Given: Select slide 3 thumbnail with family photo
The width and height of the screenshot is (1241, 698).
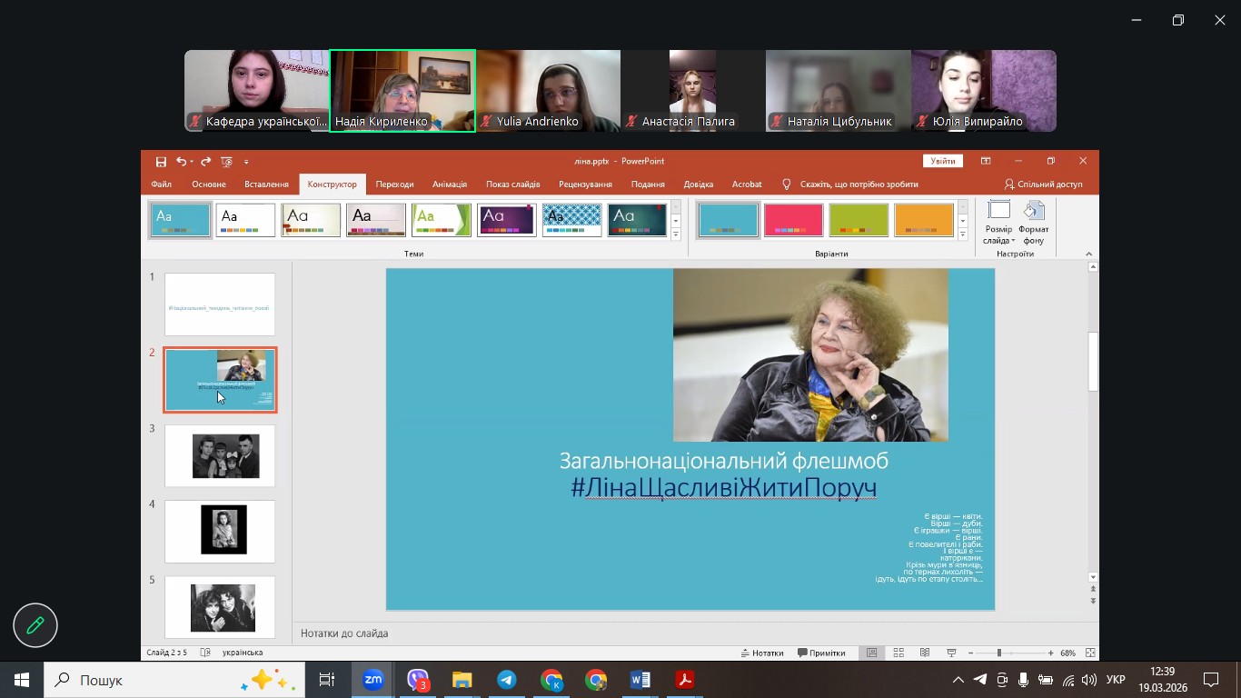Looking at the screenshot, I should pyautogui.click(x=220, y=456).
